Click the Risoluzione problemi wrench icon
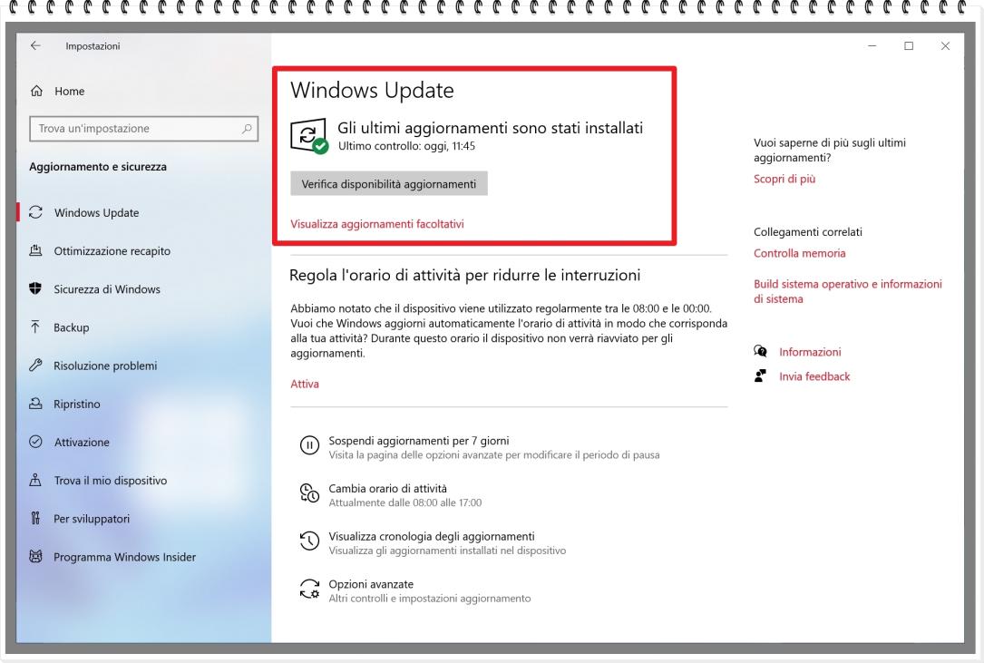 click(36, 366)
